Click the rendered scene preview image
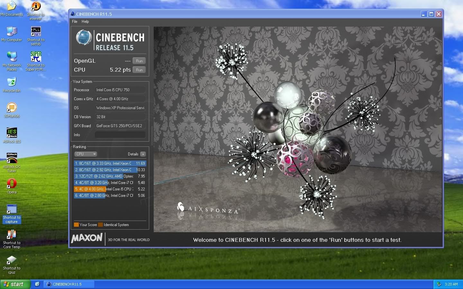 click(x=298, y=129)
